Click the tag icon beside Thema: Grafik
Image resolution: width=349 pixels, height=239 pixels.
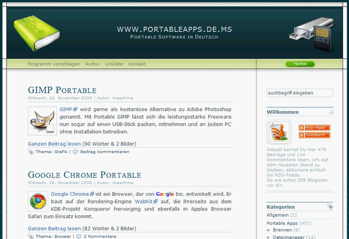pyautogui.click(x=31, y=152)
